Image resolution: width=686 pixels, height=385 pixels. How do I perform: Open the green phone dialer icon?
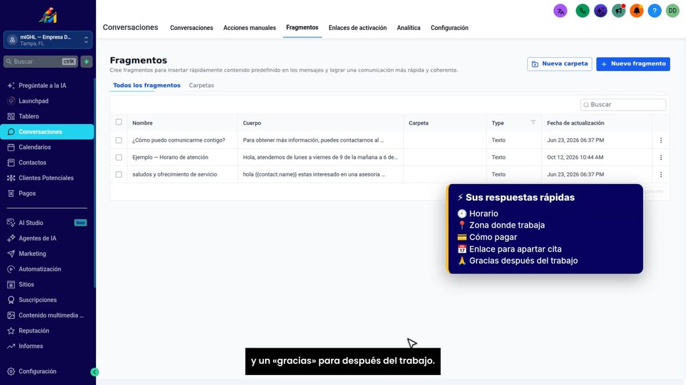coord(582,11)
